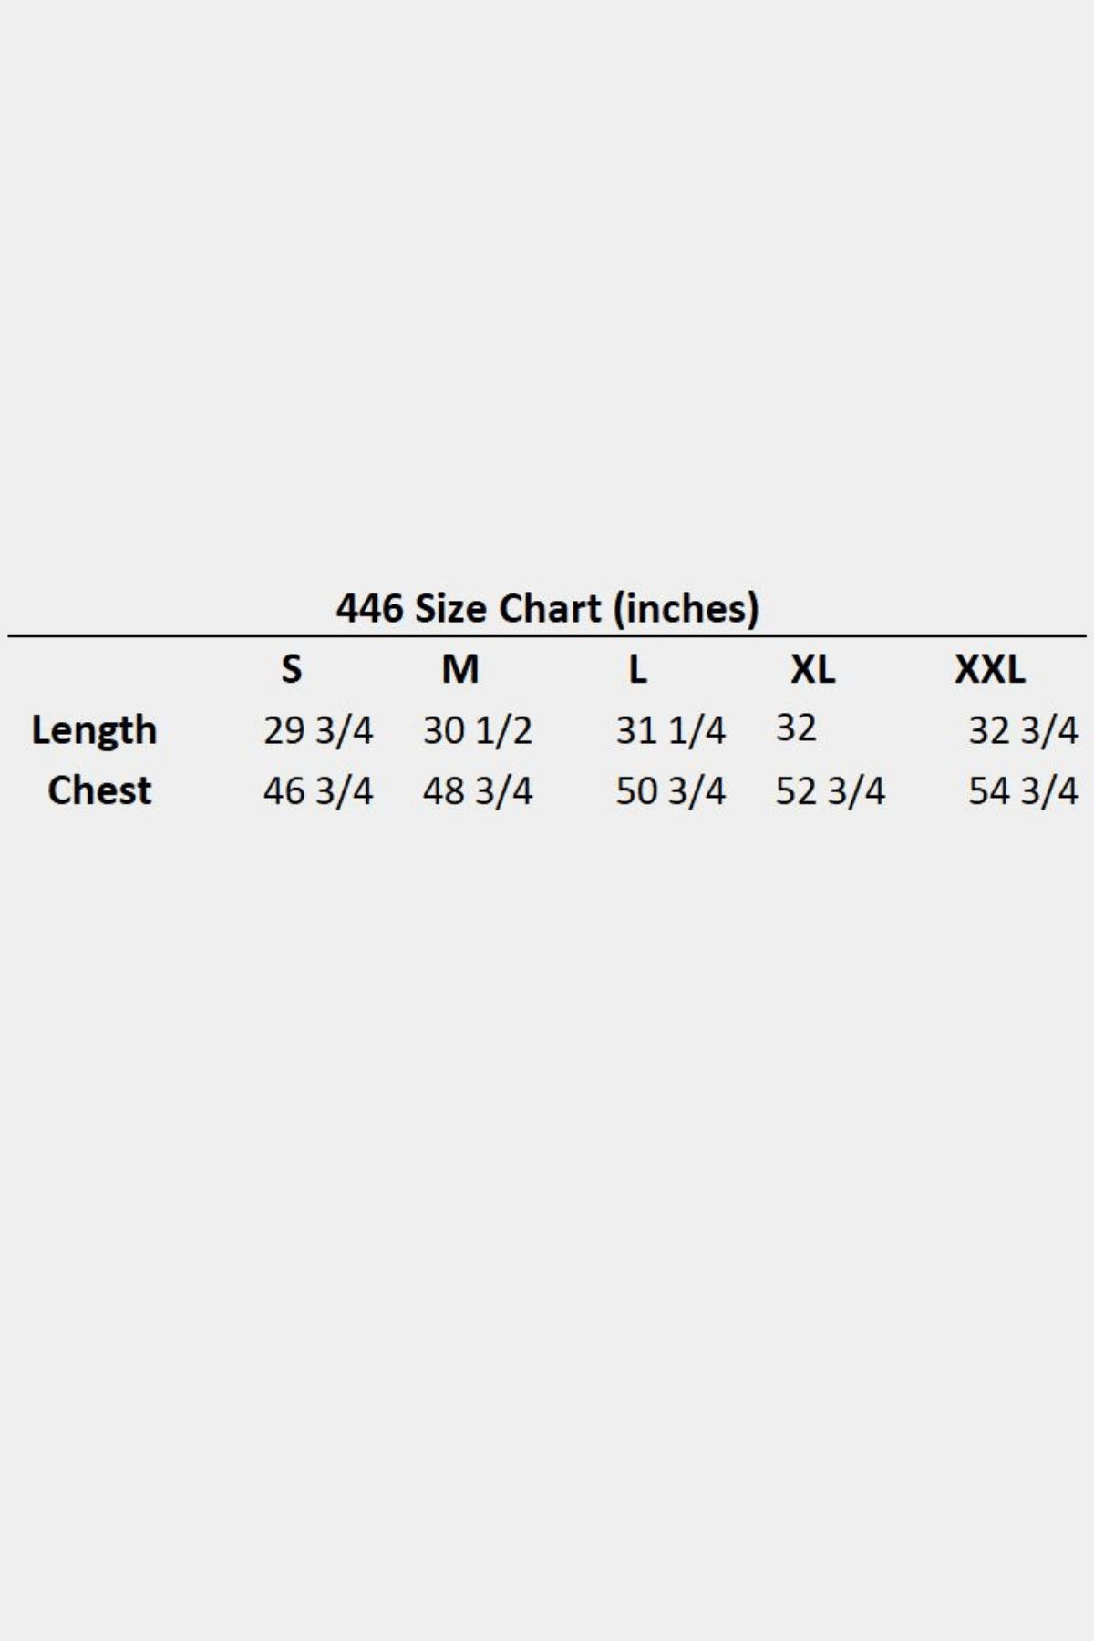Select the XXL size column header

[989, 670]
